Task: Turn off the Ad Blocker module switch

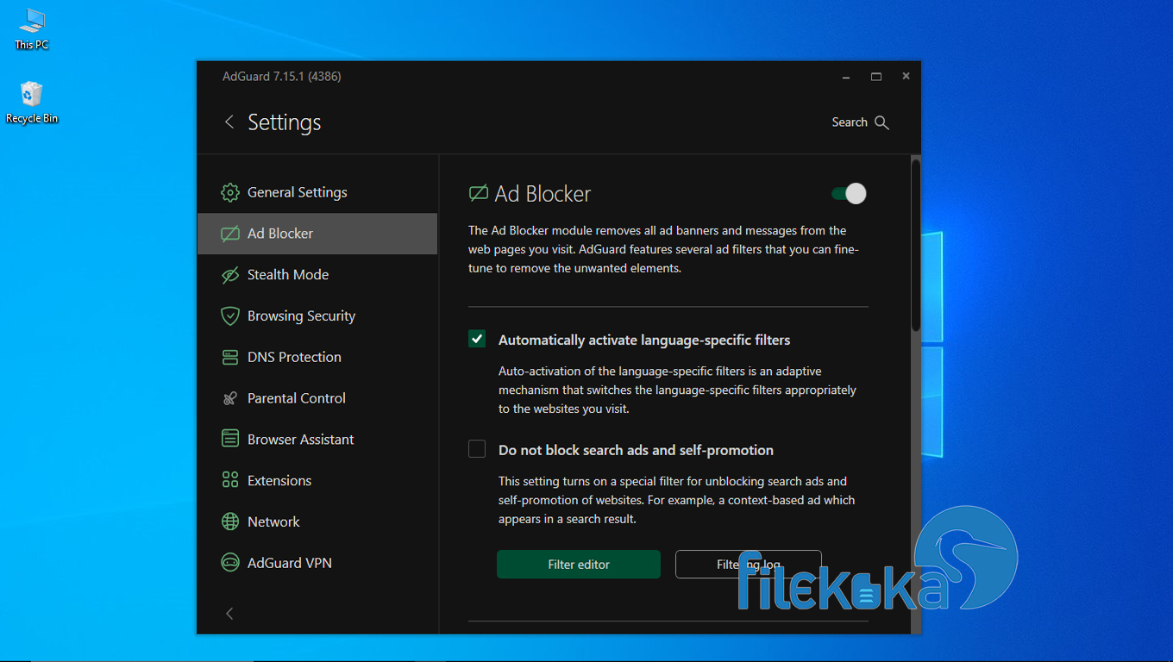Action: 849,194
